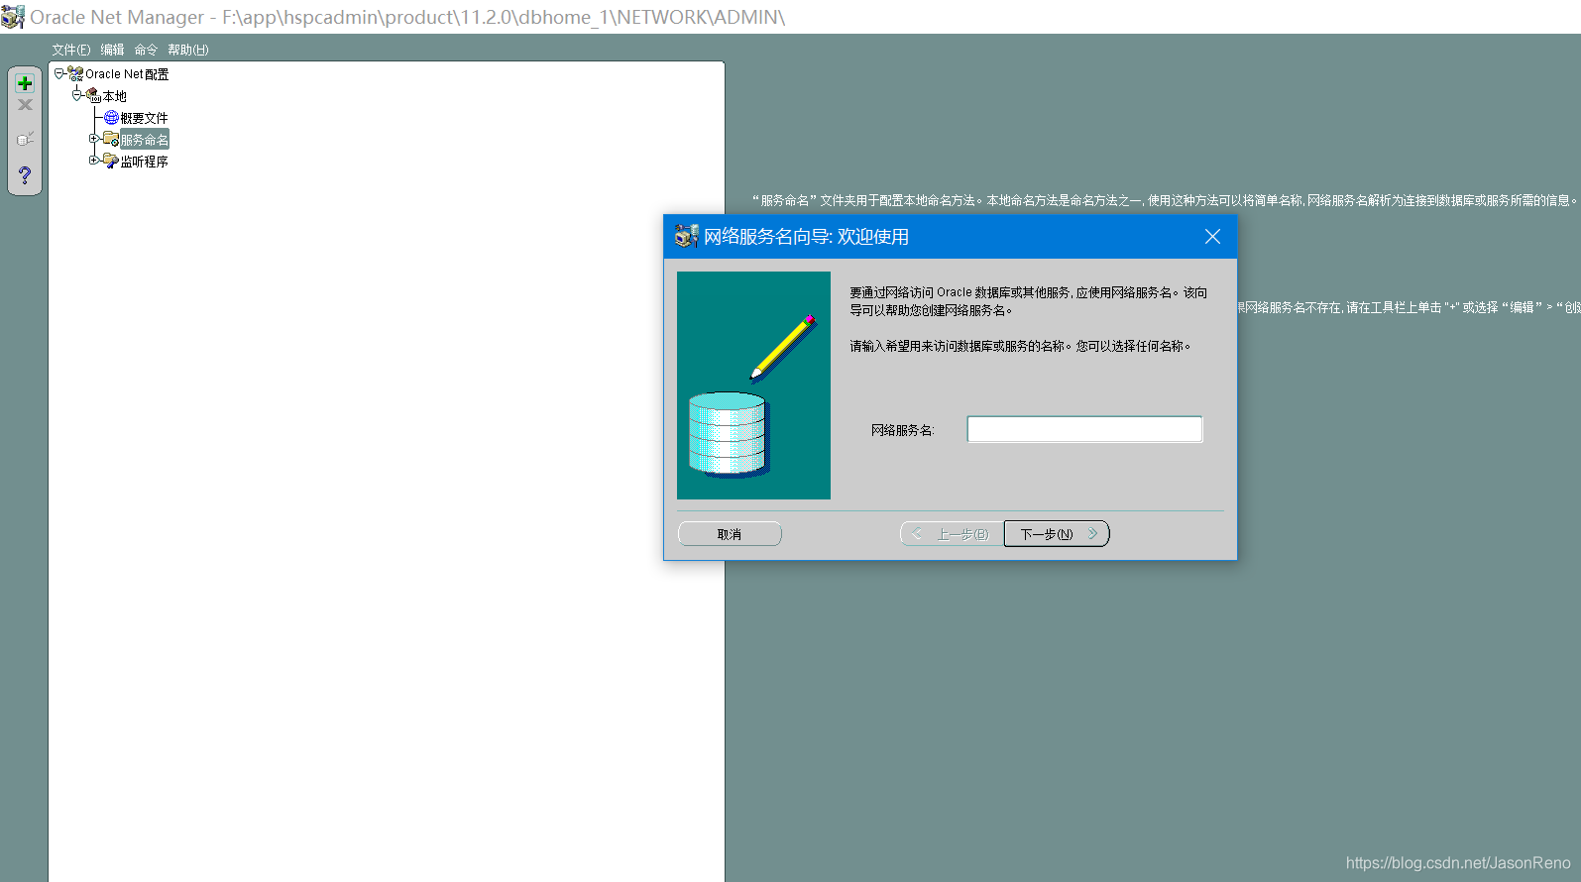Select 服务命名 tree label
The width and height of the screenshot is (1581, 882).
point(145,140)
